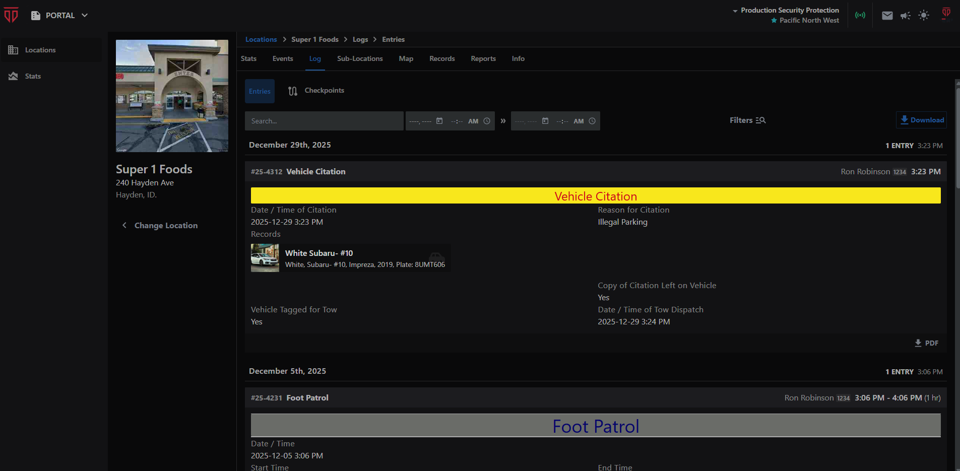This screenshot has width=960, height=471.
Task: Click the end date field
Action: [526, 121]
